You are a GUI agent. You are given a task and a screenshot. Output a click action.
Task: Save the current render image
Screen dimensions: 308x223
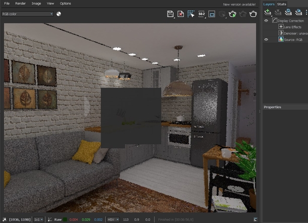point(170,14)
